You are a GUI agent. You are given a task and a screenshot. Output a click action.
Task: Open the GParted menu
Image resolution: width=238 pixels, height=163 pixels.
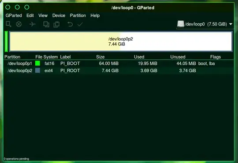tap(14, 15)
